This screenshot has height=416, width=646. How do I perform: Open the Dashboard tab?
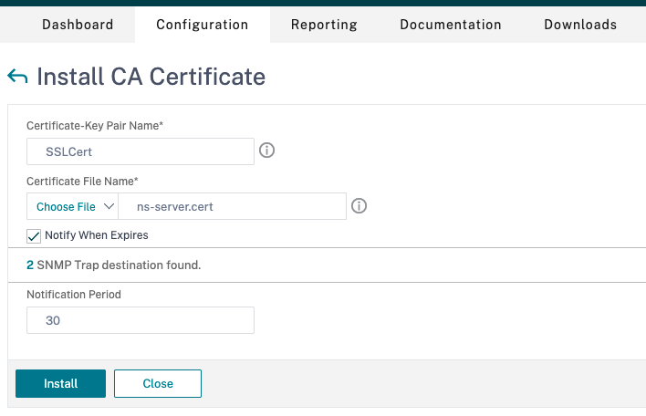78,25
